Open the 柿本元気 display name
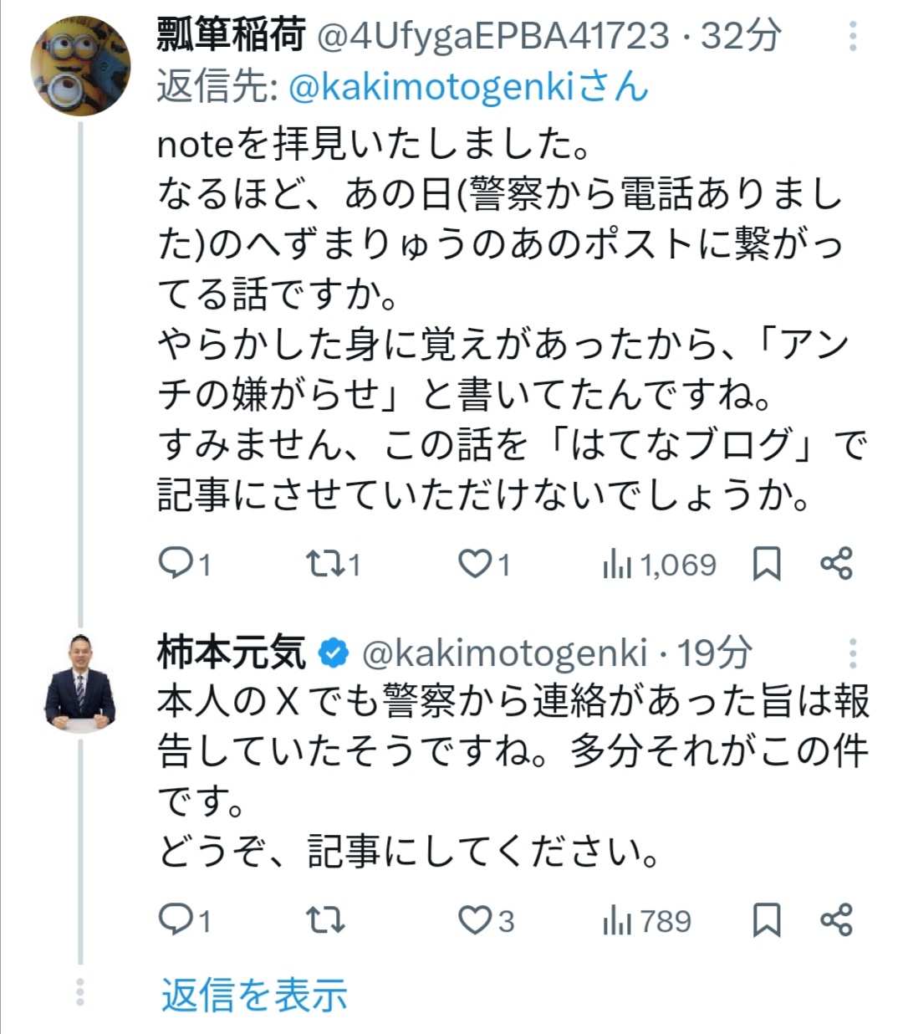903x1034 pixels. 231,653
